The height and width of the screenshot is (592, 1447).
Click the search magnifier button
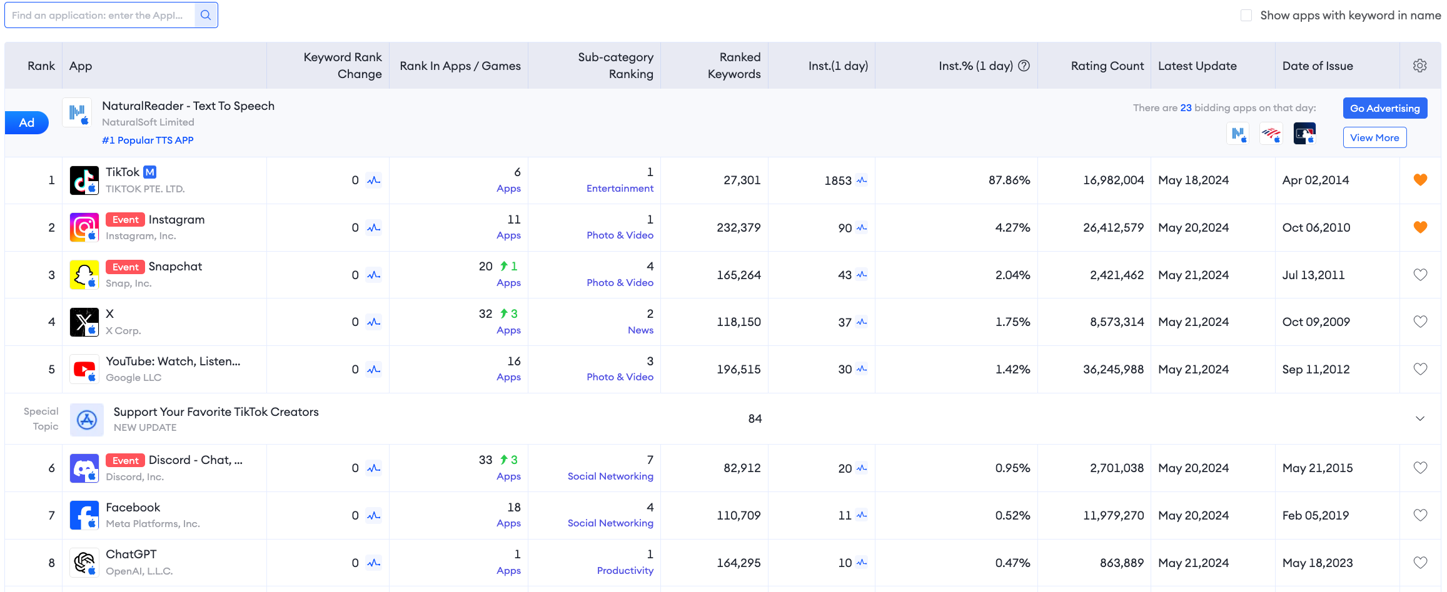206,15
